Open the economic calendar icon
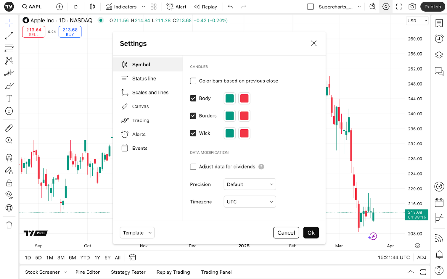Screen dimensions: 447x279 [x=439, y=203]
